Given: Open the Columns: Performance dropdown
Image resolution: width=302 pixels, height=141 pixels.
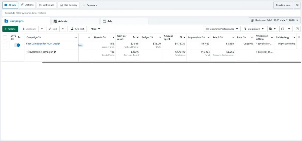Looking at the screenshot, I should coord(222,29).
